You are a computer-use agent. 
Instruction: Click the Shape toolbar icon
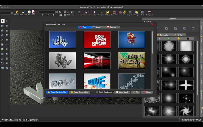(125, 13)
